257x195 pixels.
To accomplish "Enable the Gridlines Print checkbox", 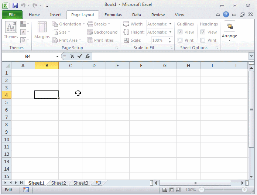I will [x=180, y=40].
